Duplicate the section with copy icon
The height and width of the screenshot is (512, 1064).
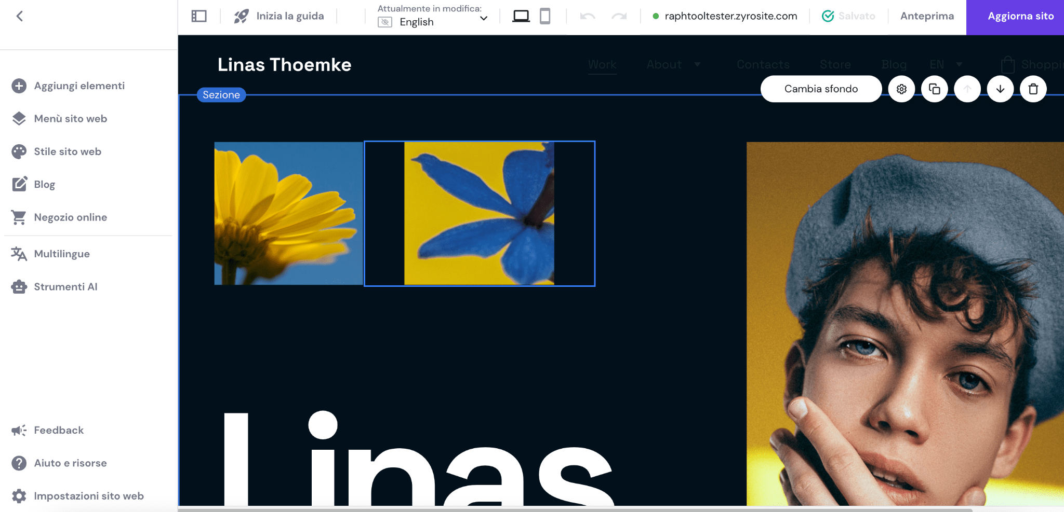934,89
